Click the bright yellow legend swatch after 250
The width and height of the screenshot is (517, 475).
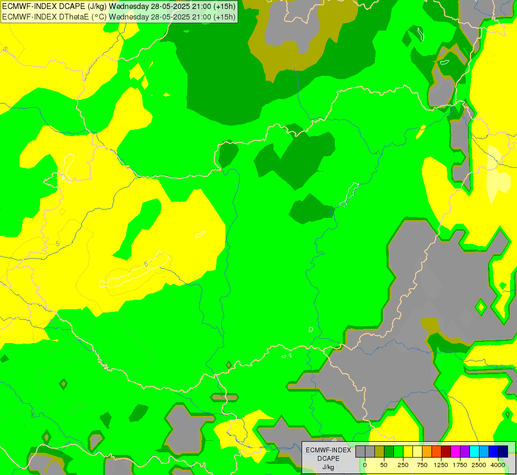pyautogui.click(x=408, y=452)
